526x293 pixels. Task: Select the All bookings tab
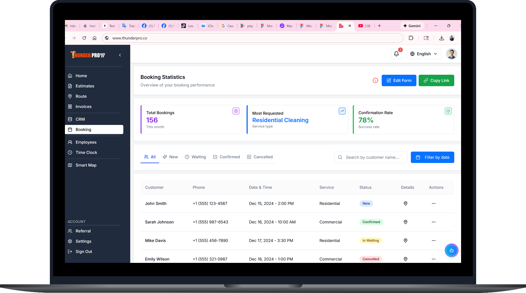pyautogui.click(x=150, y=157)
